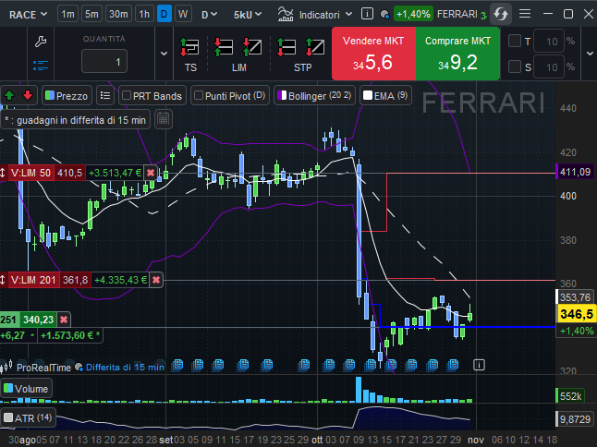The height and width of the screenshot is (447, 597).
Task: Select the W weekly timeframe
Action: pos(183,15)
